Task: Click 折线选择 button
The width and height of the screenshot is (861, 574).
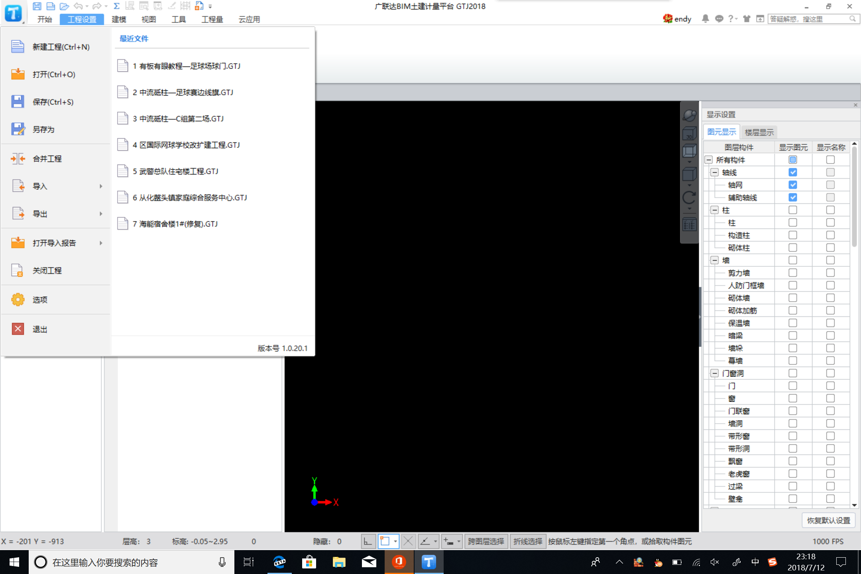Action: click(x=528, y=541)
